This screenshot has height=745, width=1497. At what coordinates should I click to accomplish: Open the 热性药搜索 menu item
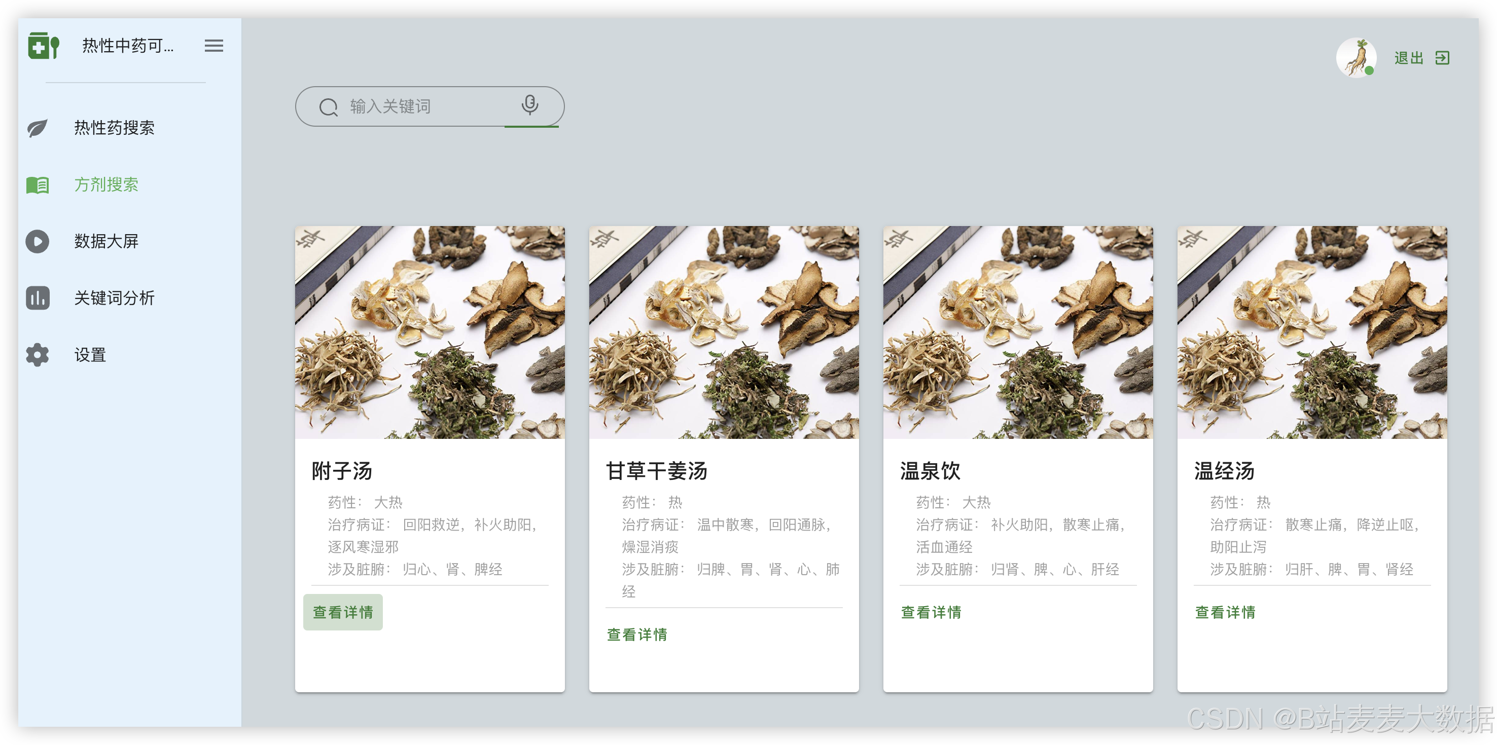point(115,128)
